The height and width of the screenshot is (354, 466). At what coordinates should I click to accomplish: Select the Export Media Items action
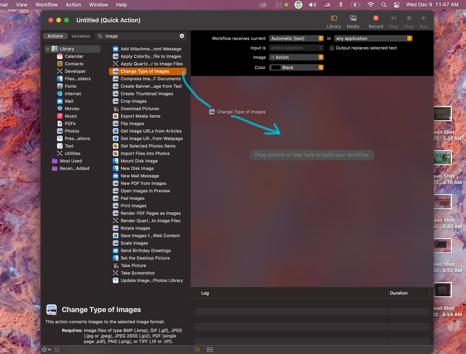[x=140, y=116]
